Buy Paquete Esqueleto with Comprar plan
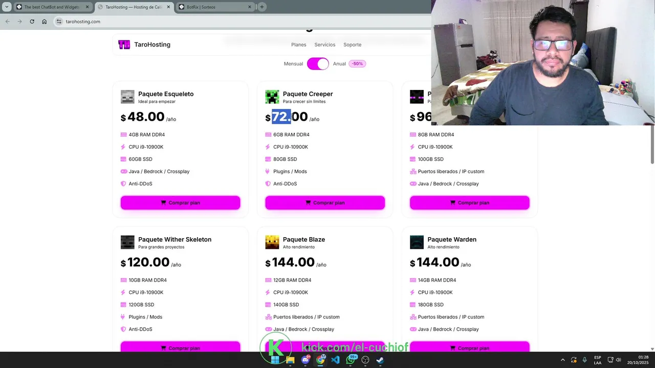Viewport: 655px width, 368px height. click(180, 203)
